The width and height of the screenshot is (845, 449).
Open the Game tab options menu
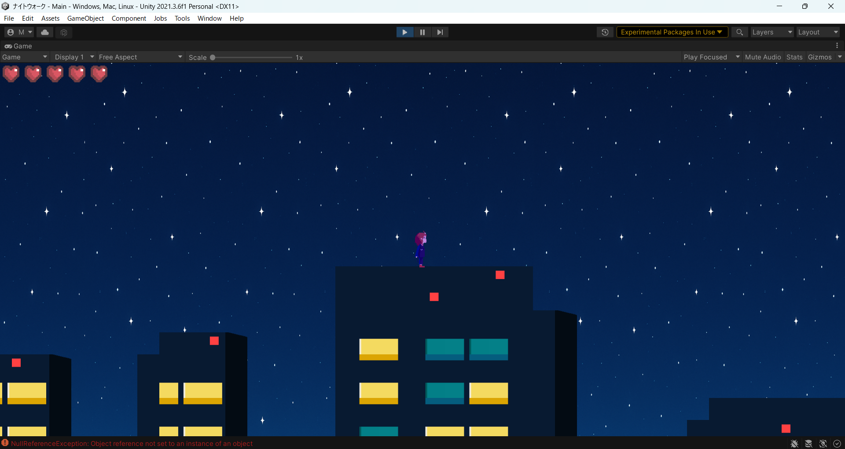837,46
